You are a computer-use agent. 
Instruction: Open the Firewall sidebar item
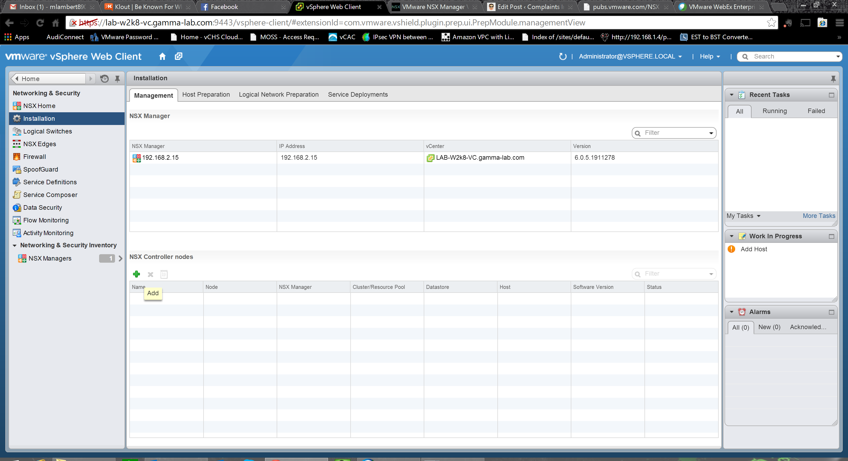point(34,156)
